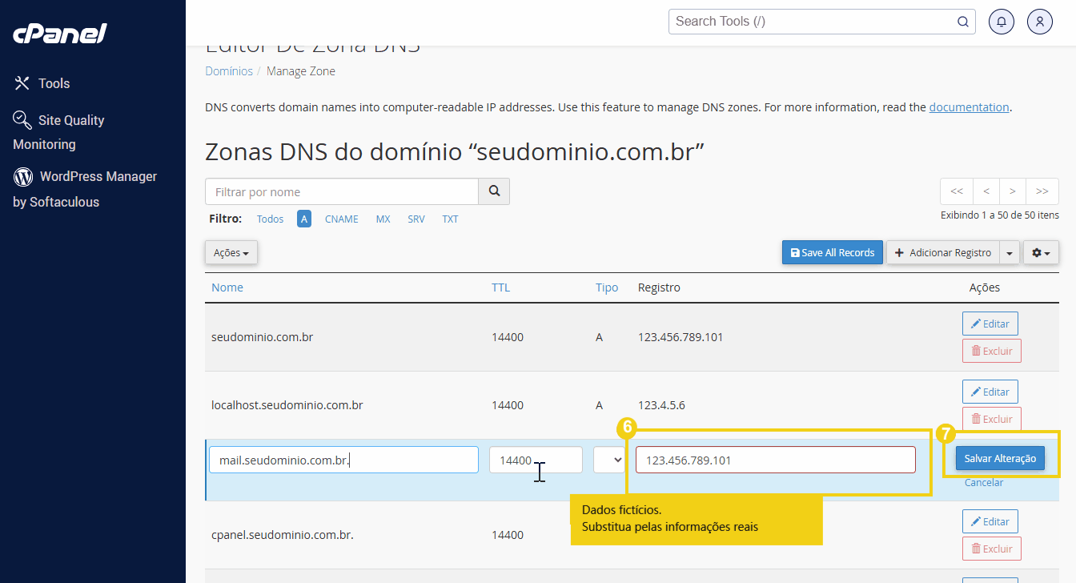Click Exibindo 1 a 50 de 50 itens text
Screen dimensions: 1076x583
click(x=1000, y=215)
